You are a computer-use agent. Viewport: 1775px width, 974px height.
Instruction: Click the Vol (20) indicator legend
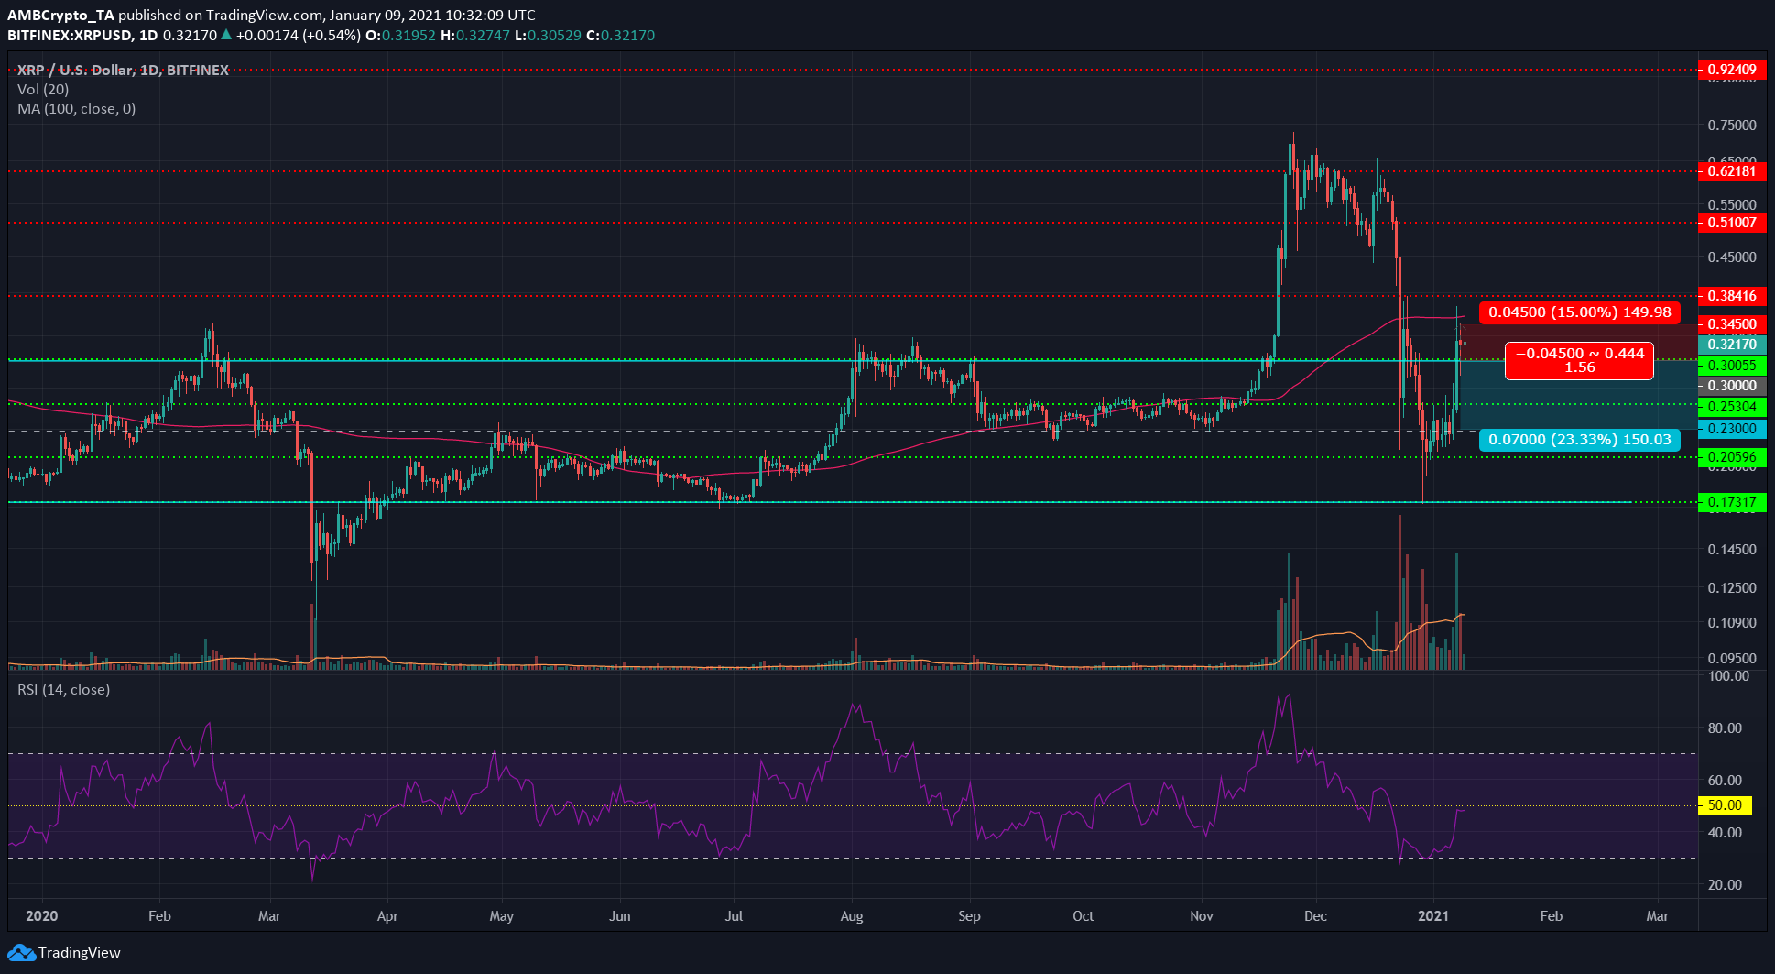(43, 89)
